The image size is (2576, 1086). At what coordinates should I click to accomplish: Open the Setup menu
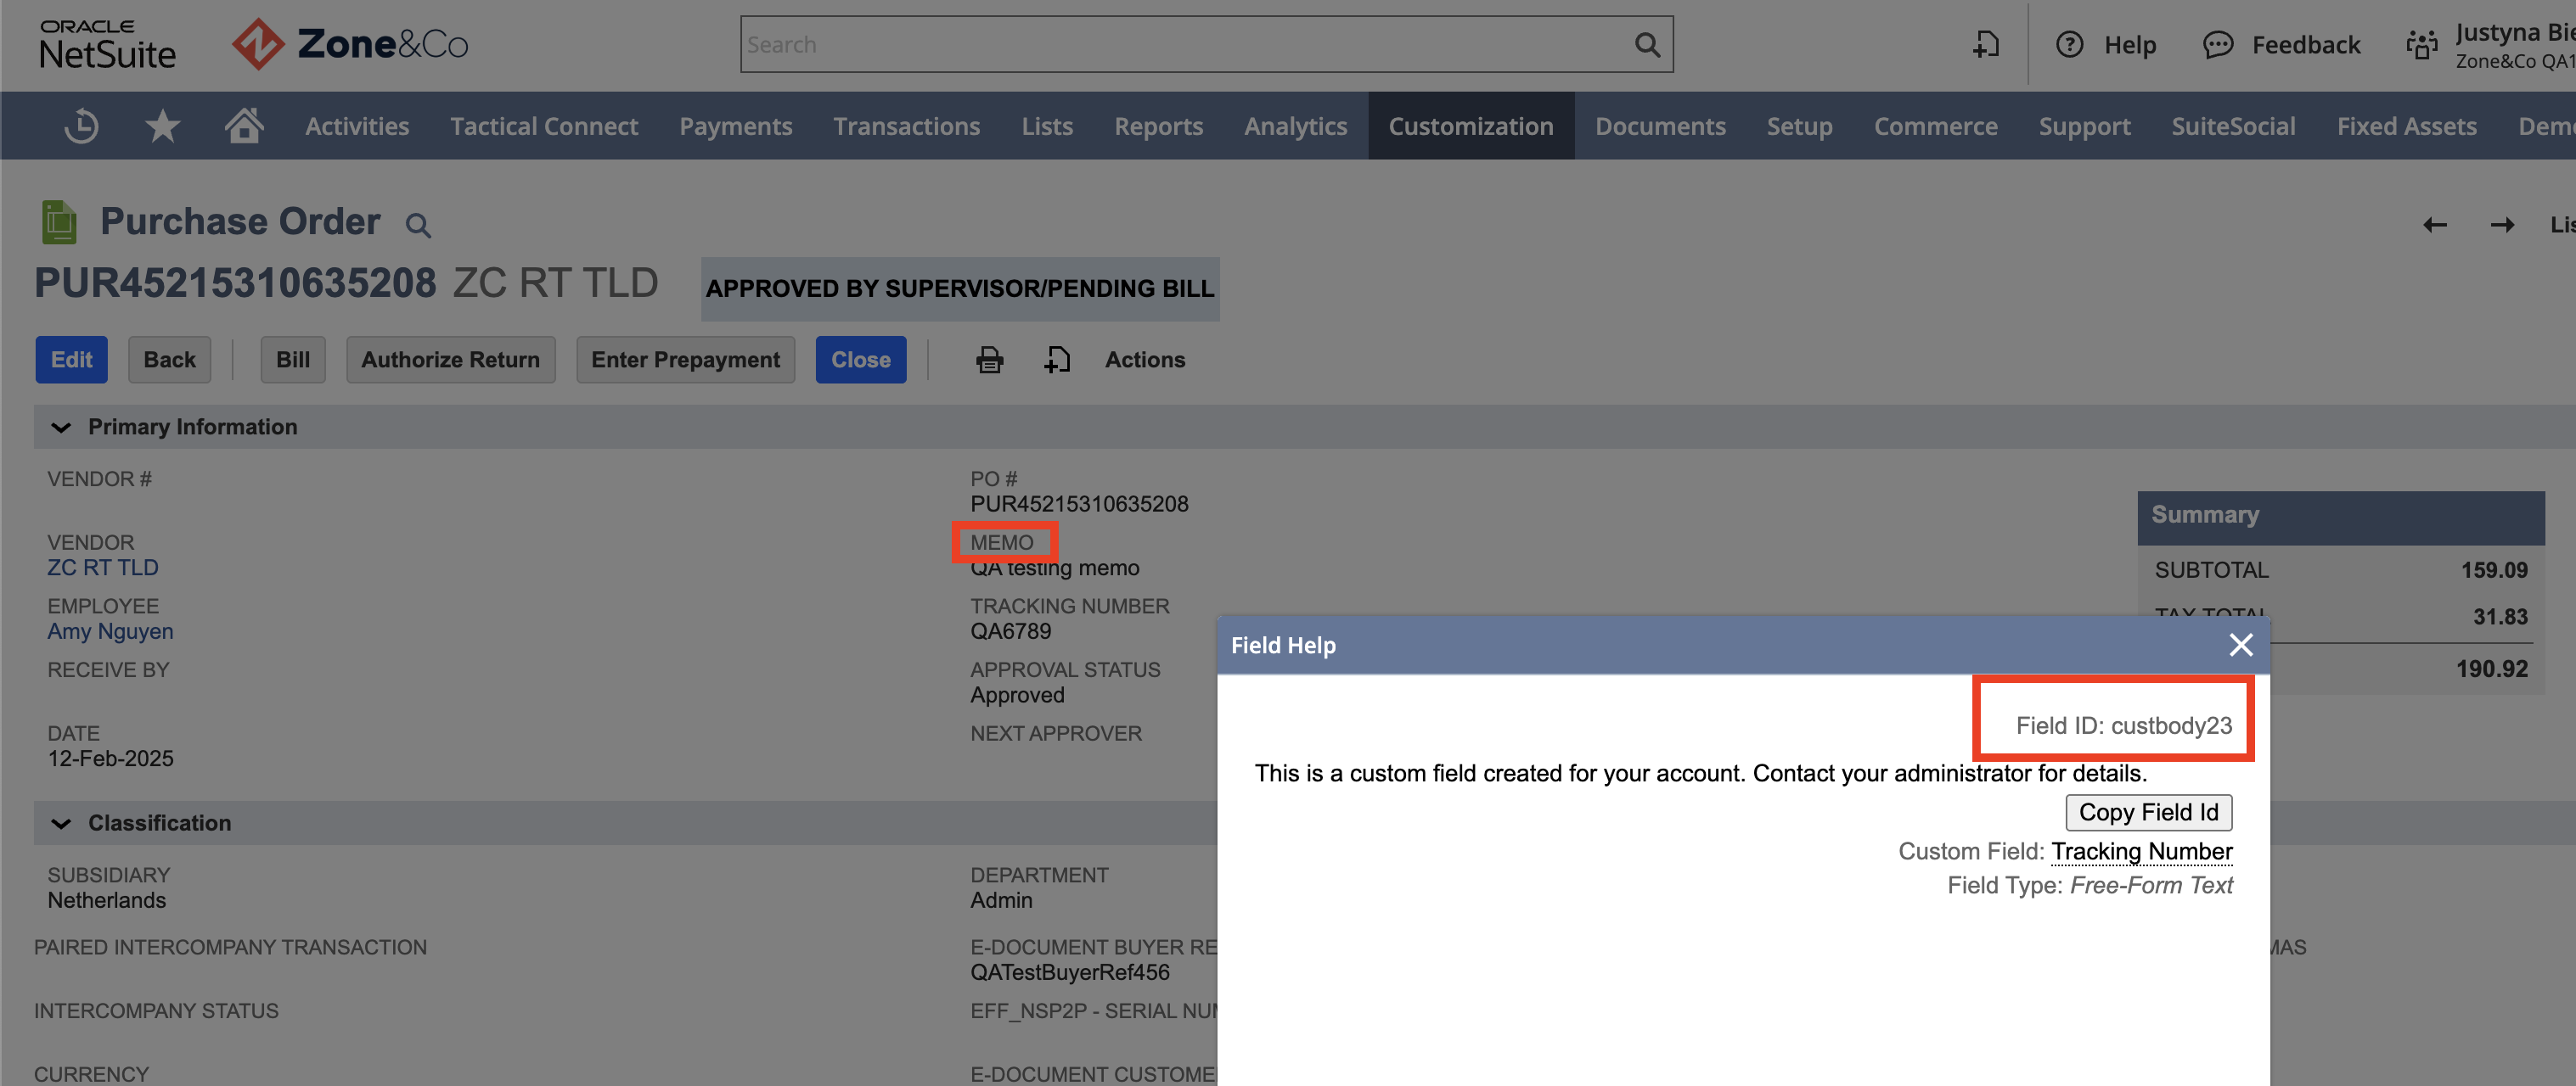click(x=1799, y=127)
